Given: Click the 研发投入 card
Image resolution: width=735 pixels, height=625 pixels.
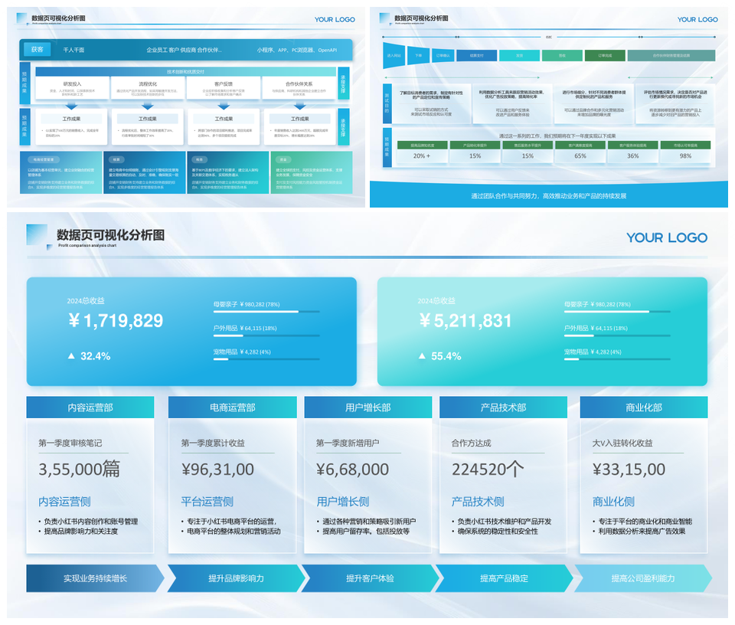Looking at the screenshot, I should (72, 87).
